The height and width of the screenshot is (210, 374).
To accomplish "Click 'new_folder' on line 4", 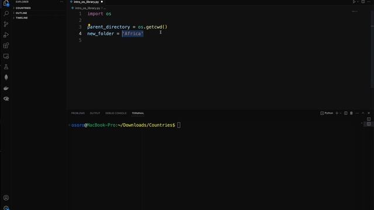I will pos(101,34).
